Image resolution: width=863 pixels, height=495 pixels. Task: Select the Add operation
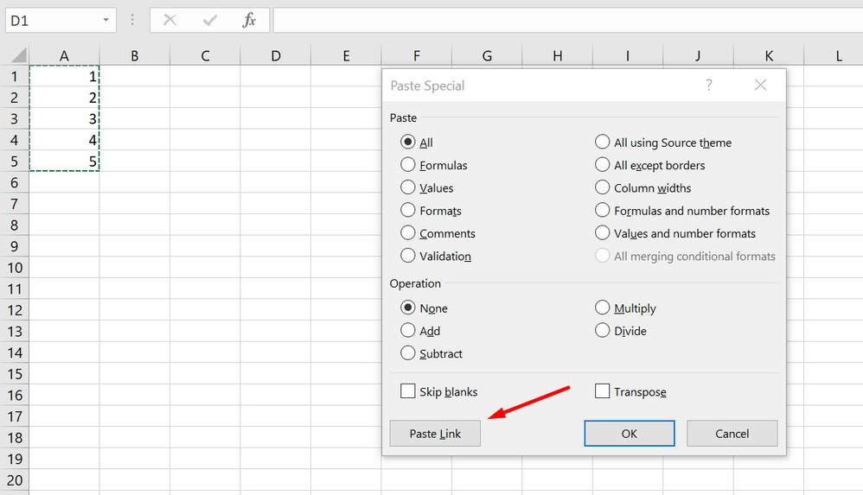[x=408, y=330]
